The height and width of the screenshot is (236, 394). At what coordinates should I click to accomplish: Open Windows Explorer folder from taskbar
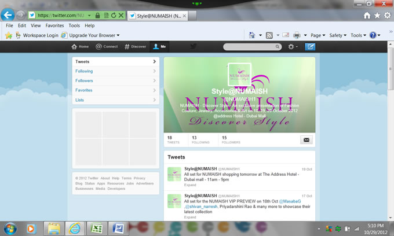[53, 228]
